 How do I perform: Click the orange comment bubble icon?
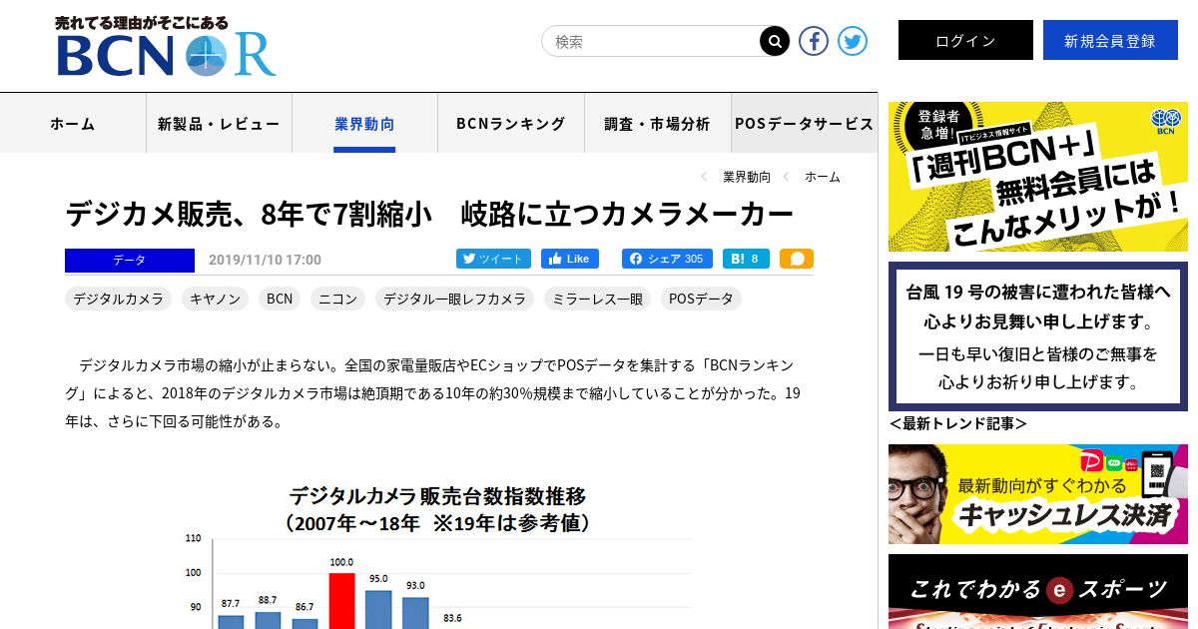pos(797,259)
